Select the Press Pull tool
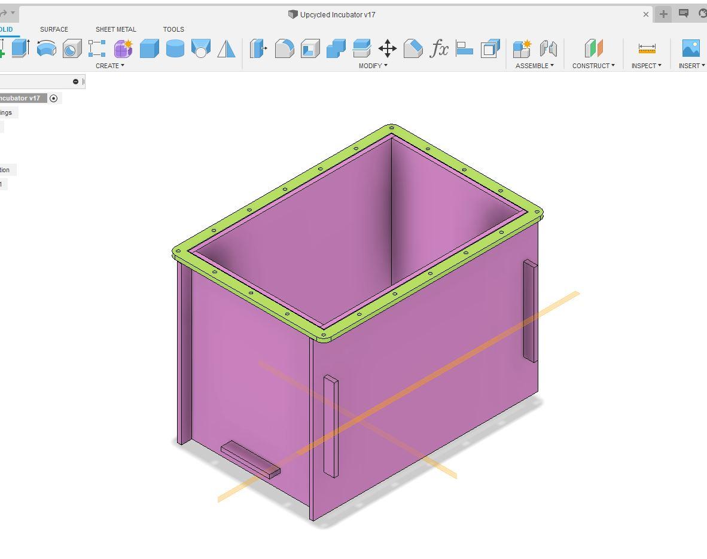Image resolution: width=707 pixels, height=559 pixels. pos(258,48)
